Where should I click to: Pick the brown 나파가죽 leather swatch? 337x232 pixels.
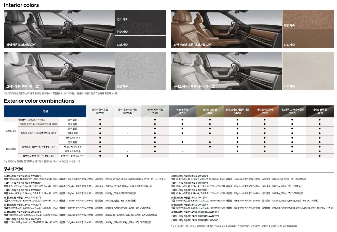pyautogui.click(x=308, y=39)
